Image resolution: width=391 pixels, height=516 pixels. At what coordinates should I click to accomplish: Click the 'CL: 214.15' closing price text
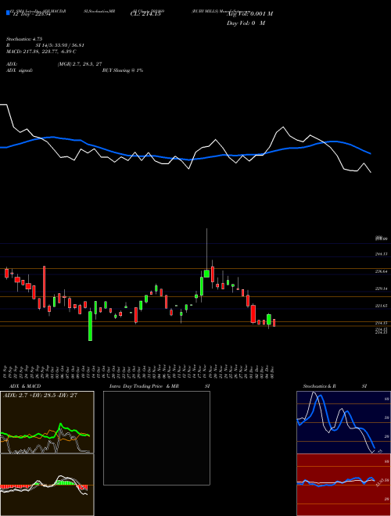[x=145, y=14]
